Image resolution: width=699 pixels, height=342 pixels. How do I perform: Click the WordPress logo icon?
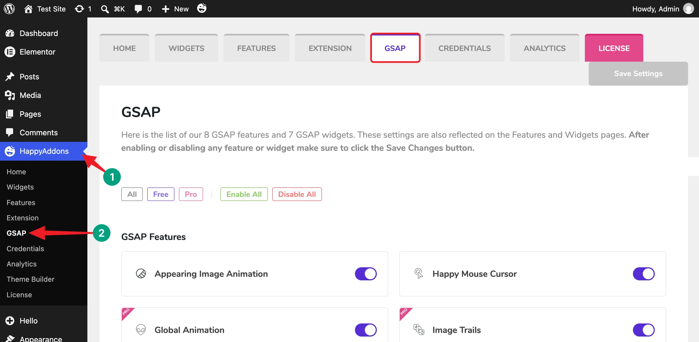coord(9,9)
